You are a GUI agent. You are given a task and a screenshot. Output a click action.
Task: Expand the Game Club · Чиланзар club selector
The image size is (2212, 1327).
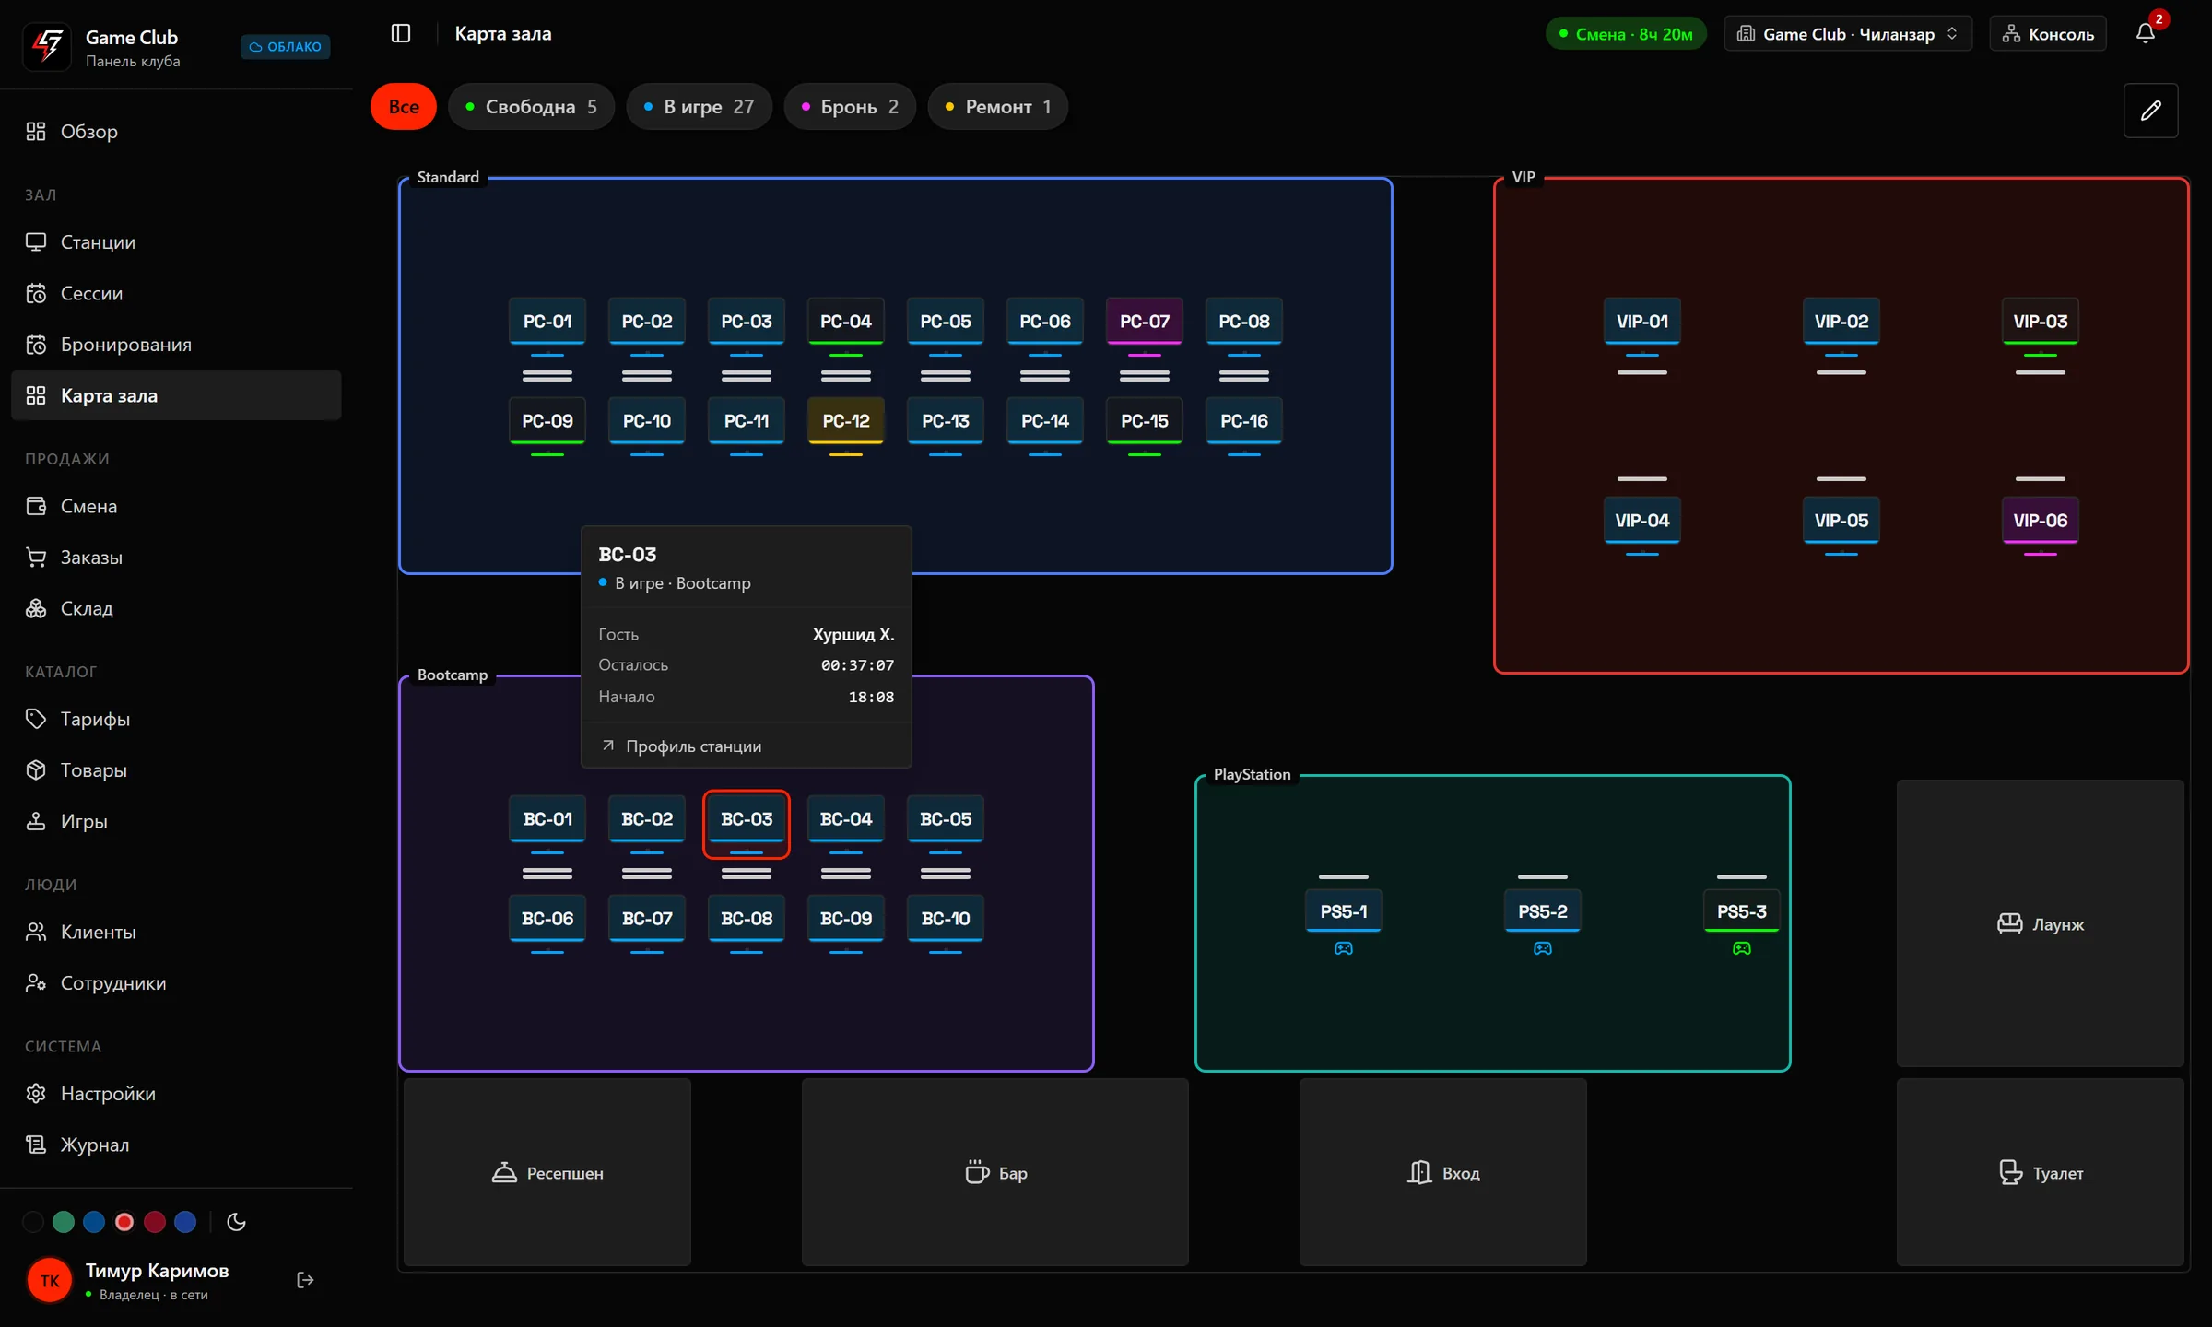(x=1847, y=34)
